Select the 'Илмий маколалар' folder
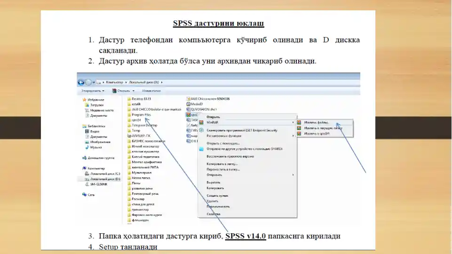 [145, 146]
